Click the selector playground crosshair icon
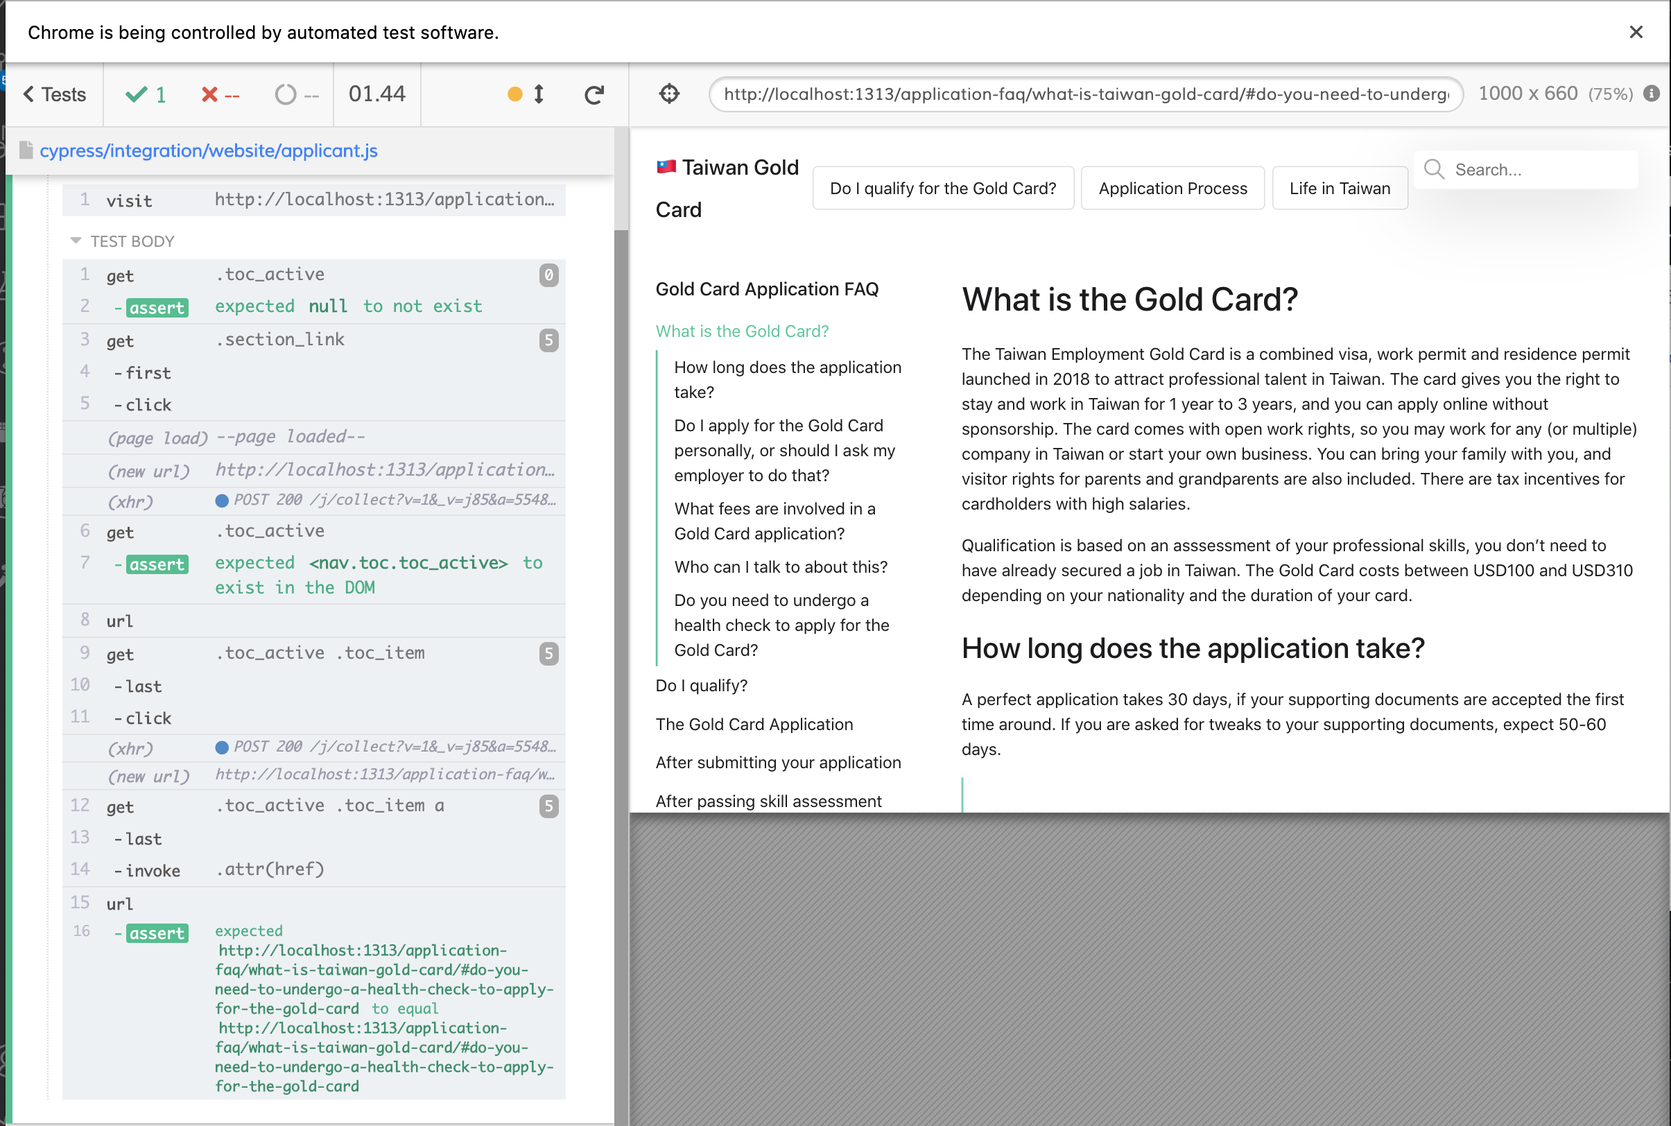The width and height of the screenshot is (1671, 1126). [x=668, y=94]
